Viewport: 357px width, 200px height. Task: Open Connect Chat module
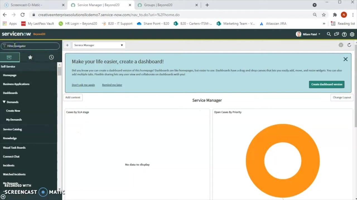click(11, 157)
